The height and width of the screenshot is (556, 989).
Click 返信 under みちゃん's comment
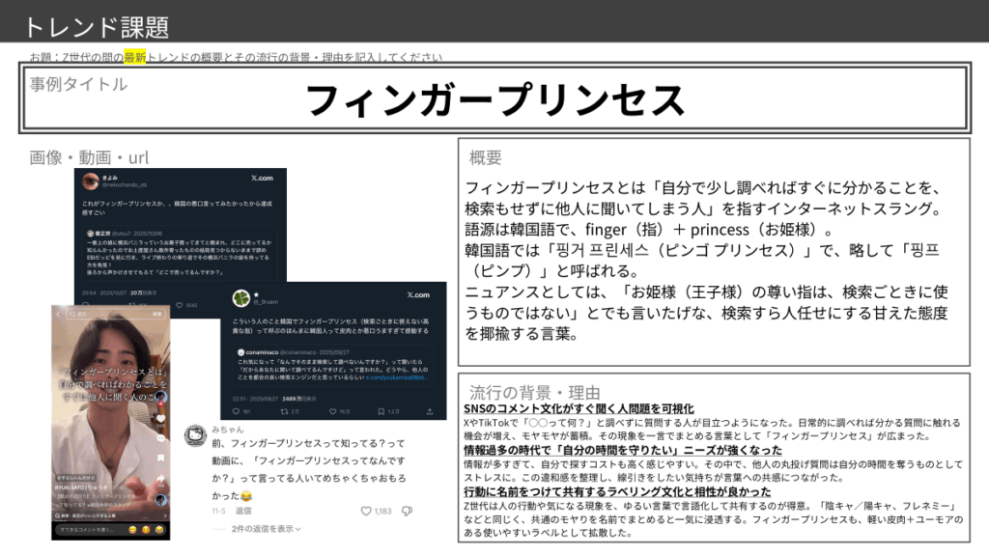coord(243,511)
